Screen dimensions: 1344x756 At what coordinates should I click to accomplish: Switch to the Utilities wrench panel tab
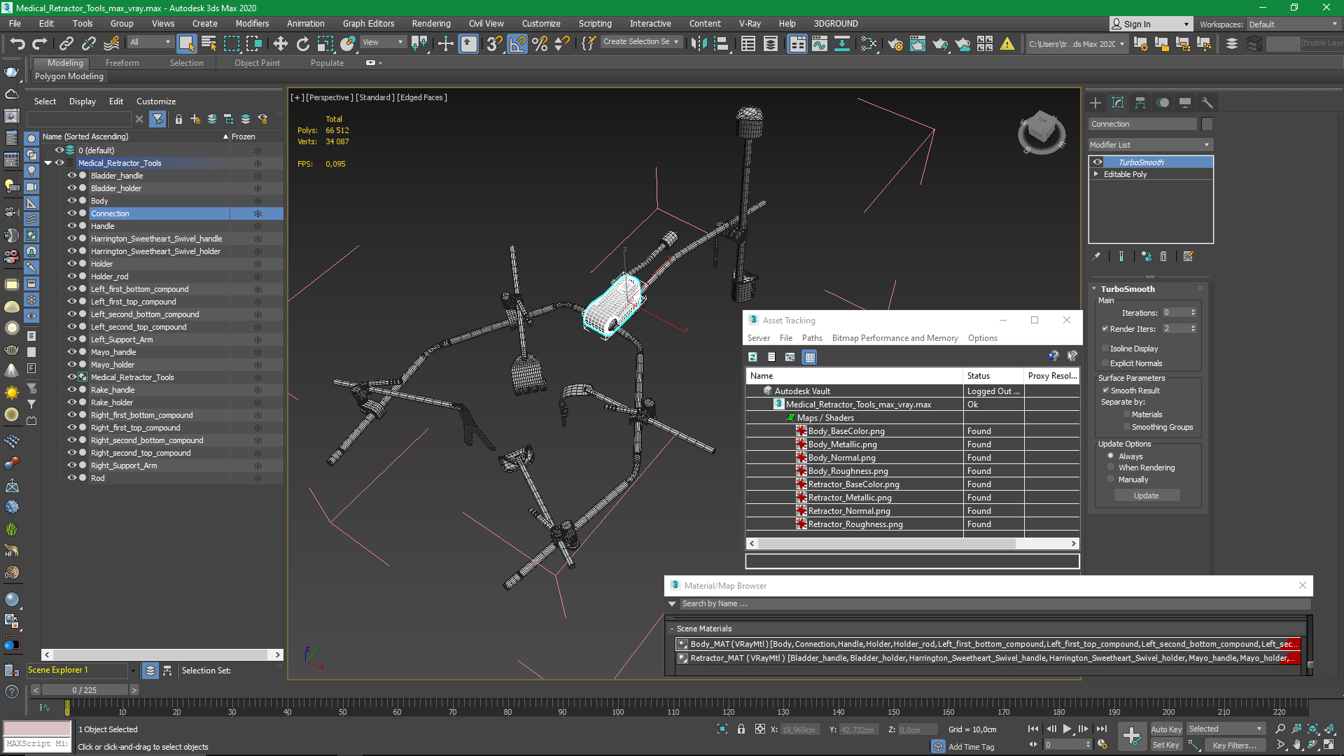click(1207, 103)
